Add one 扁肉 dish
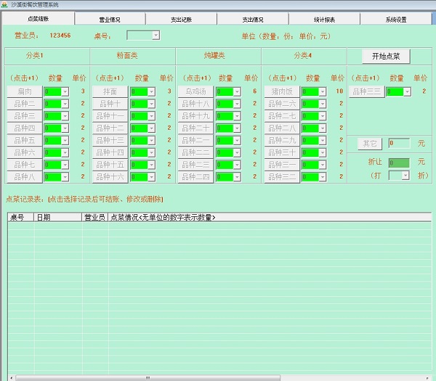Screen dimensions: 436x381 pos(25,91)
